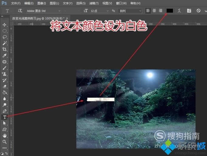207x156 pixels.
Task: Align text left
Action: tap(148, 11)
